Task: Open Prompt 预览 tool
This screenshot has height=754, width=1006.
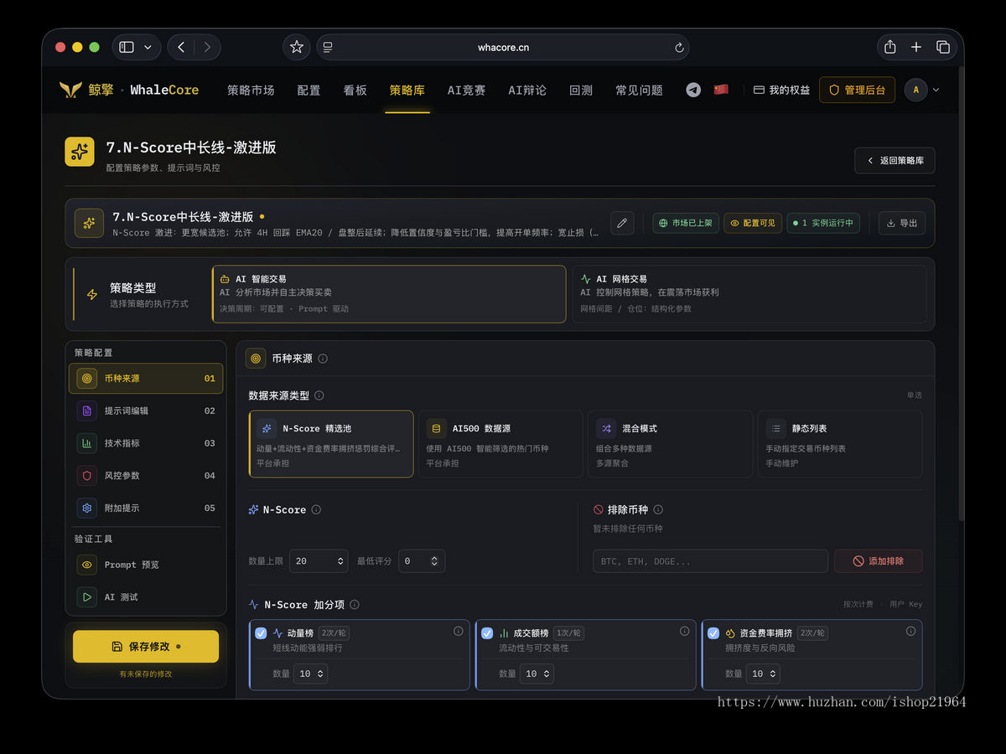Action: (146, 565)
